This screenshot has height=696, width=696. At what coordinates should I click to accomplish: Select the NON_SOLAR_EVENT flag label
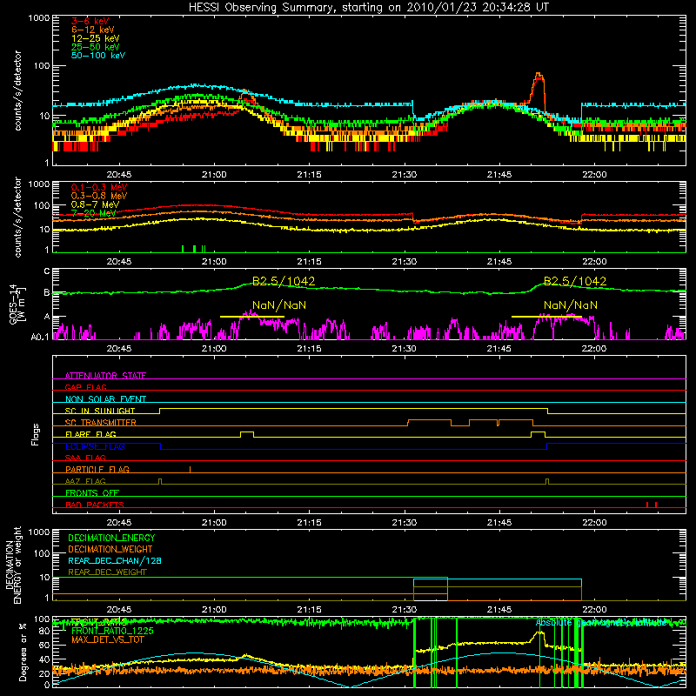(x=105, y=399)
